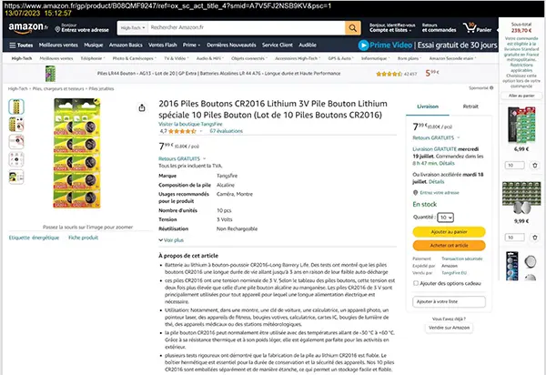Click Vendre sur Amazon button
This screenshot has height=375, width=546.
coord(449,328)
